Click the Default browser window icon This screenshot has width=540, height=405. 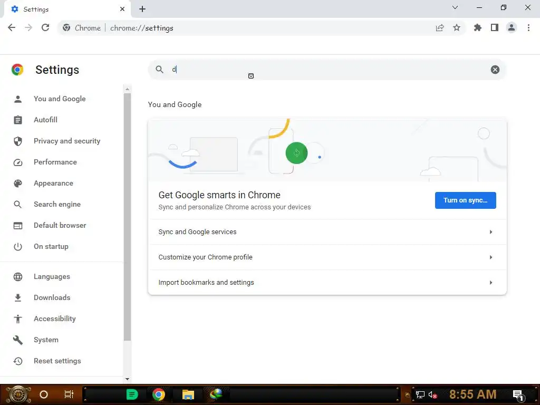(x=18, y=226)
